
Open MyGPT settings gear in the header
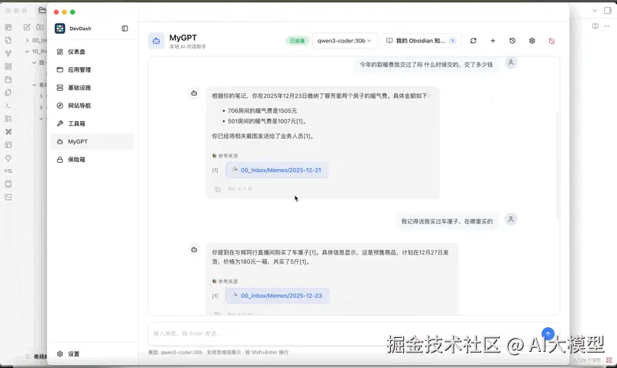[x=532, y=41]
